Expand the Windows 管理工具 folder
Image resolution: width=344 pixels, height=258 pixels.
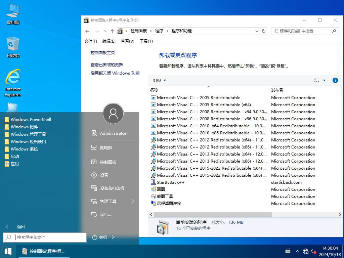pos(26,134)
